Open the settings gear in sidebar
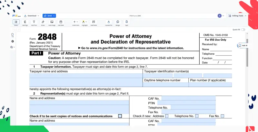Image resolution: width=258 pixels, height=132 pixels. (13, 42)
